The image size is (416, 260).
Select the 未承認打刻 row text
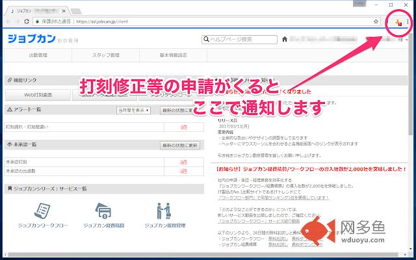[16, 162]
